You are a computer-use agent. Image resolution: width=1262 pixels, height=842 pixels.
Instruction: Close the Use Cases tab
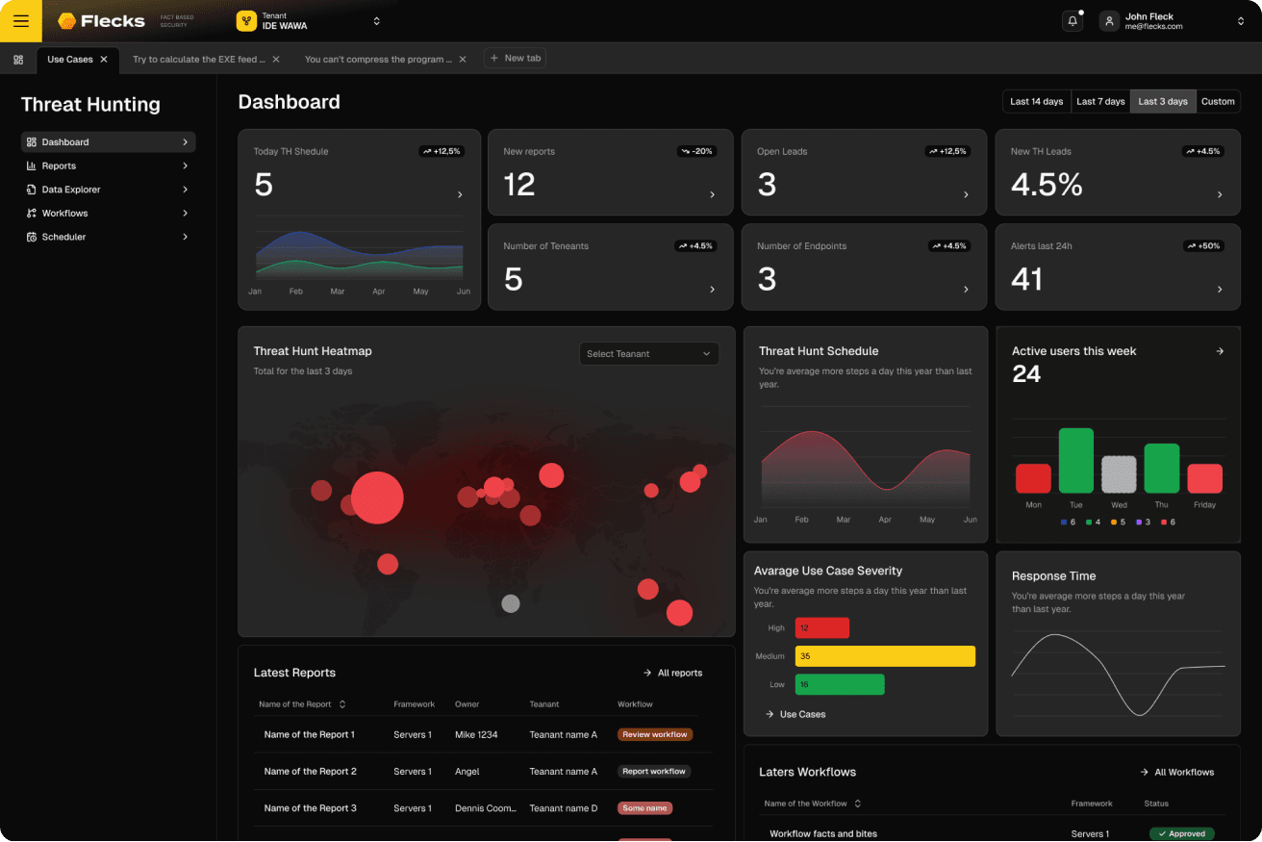(104, 60)
